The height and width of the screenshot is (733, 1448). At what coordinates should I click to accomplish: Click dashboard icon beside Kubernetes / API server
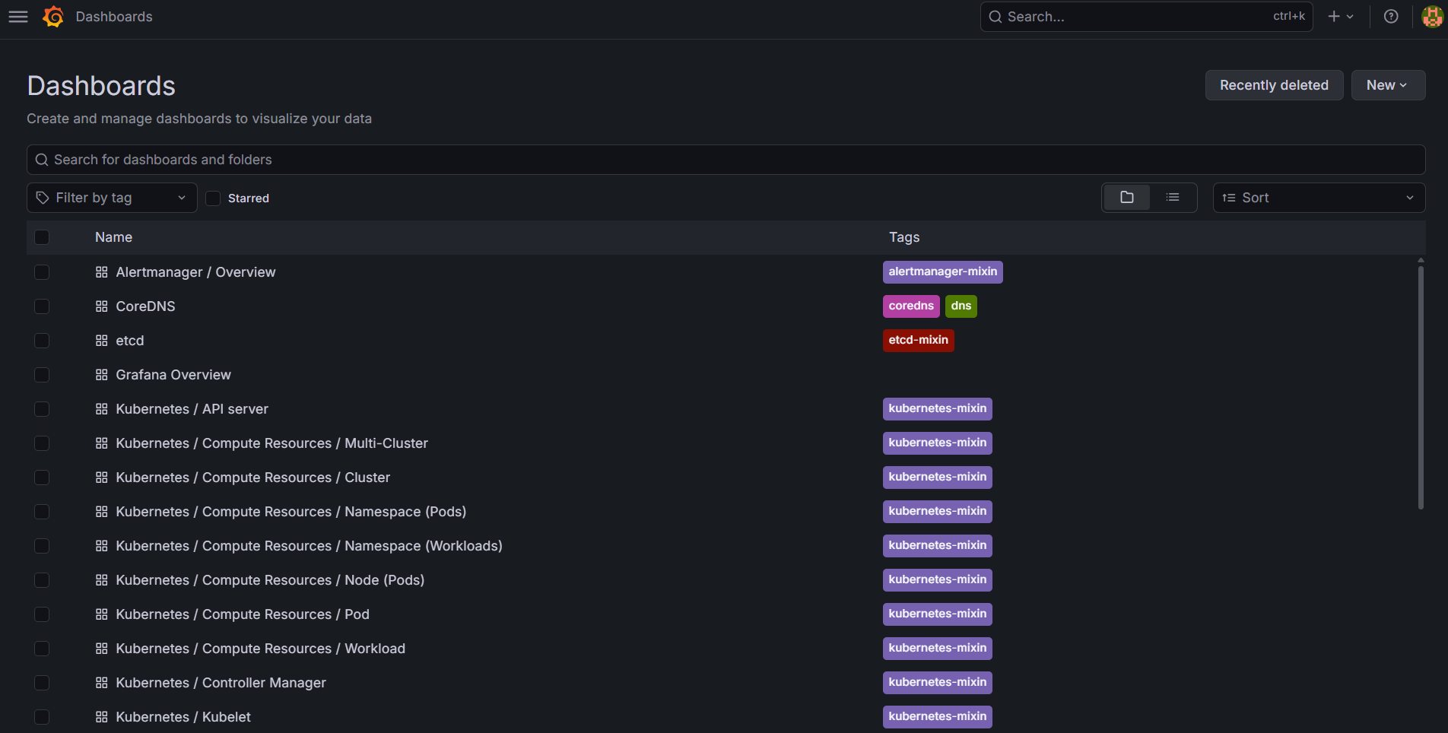pos(102,409)
